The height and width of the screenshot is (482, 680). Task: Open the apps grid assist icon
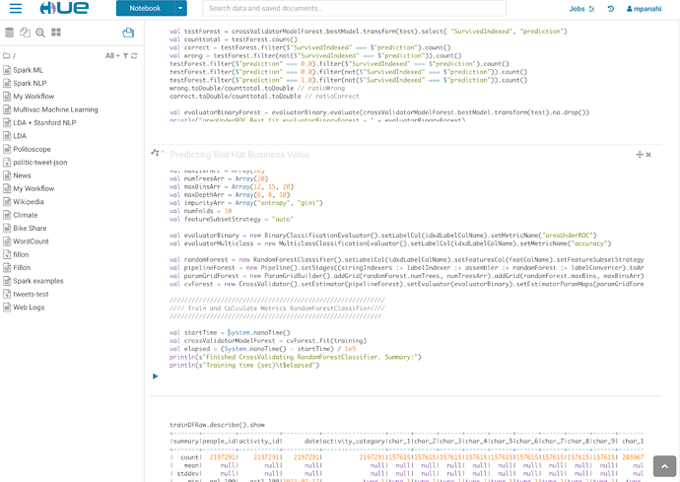point(56,33)
